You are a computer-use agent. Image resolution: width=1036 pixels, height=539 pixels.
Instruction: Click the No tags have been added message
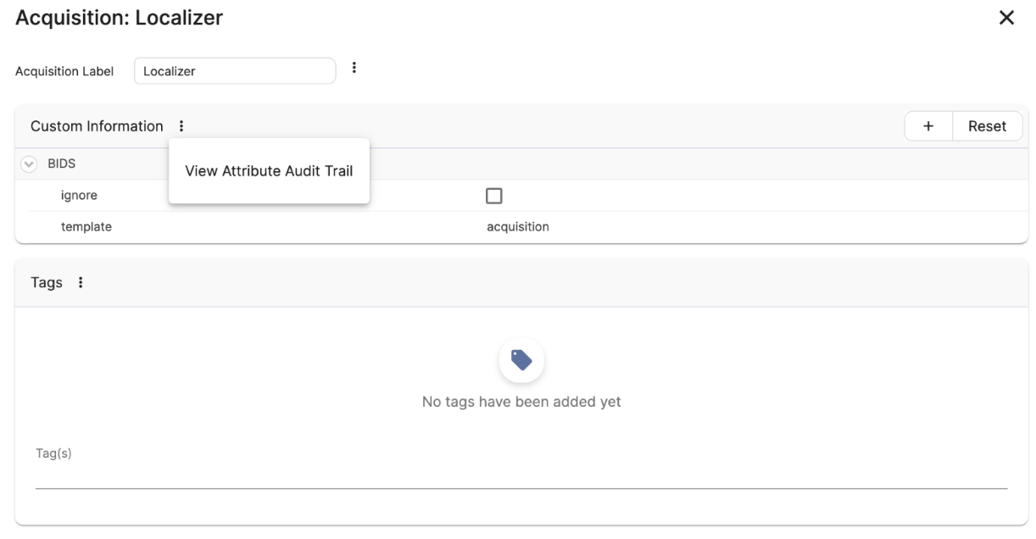coord(521,402)
